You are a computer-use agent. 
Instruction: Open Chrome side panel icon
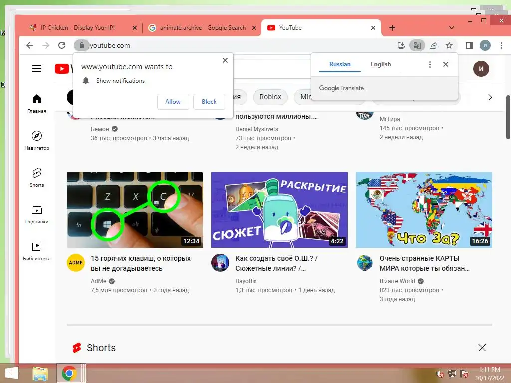469,45
